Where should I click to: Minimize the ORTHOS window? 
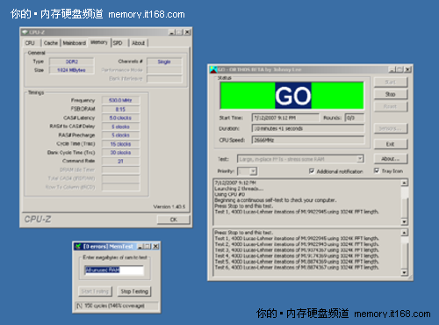[x=392, y=69]
